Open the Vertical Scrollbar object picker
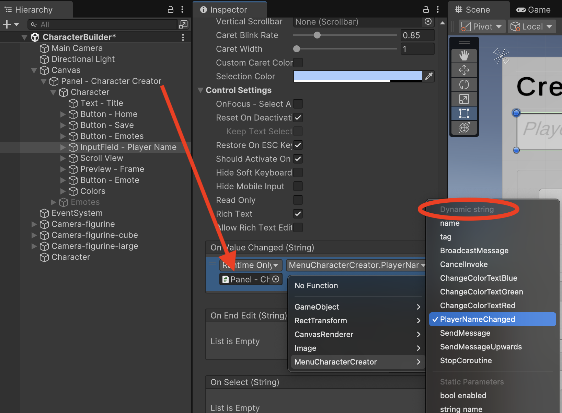 pyautogui.click(x=428, y=22)
